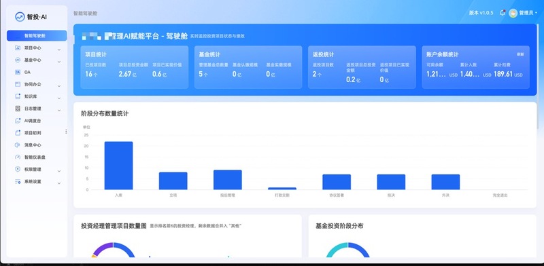Image resolution: width=544 pixels, height=266 pixels.
Task: Select the 智能驾驶舱 menu item
Action: pos(37,36)
